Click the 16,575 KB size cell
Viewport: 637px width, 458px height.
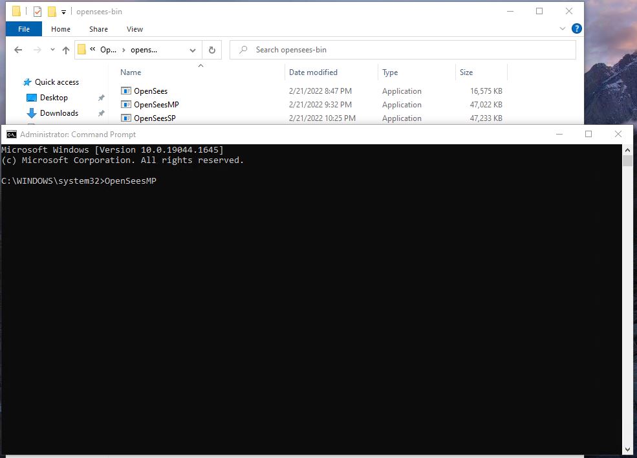tap(486, 91)
